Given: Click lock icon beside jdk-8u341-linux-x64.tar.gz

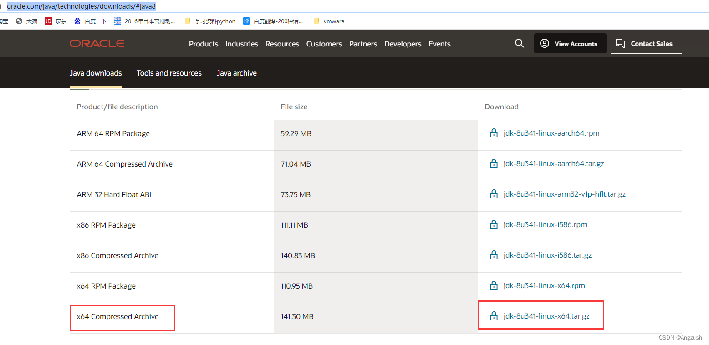Looking at the screenshot, I should tap(494, 316).
